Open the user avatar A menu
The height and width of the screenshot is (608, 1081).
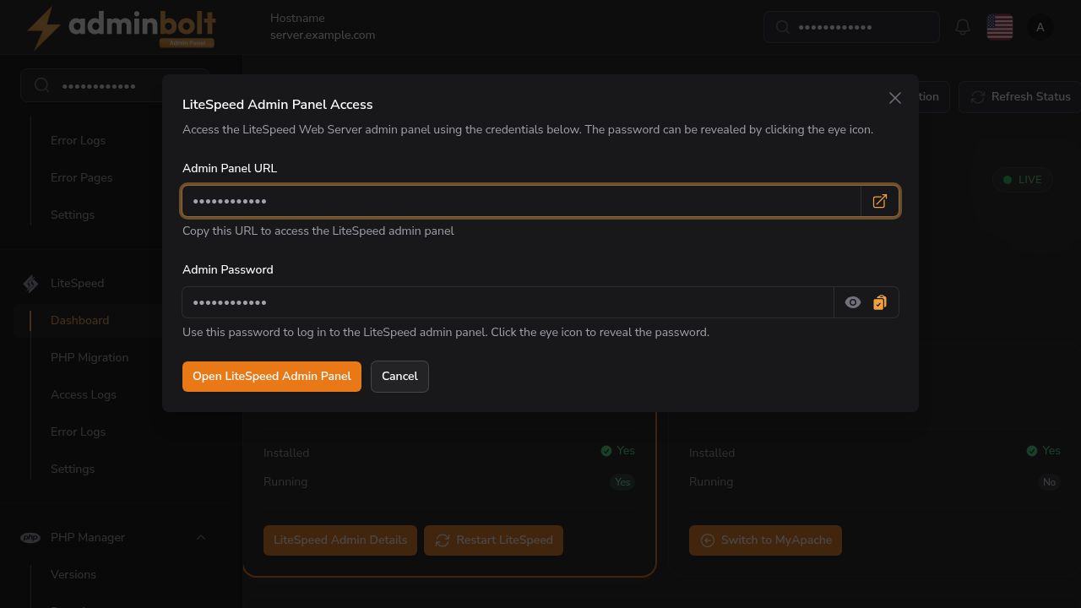pos(1040,27)
